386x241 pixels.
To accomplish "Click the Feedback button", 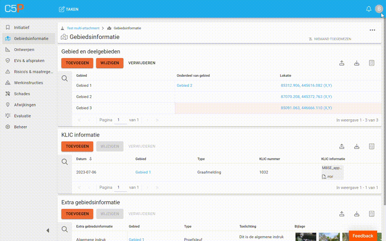I will (363, 236).
